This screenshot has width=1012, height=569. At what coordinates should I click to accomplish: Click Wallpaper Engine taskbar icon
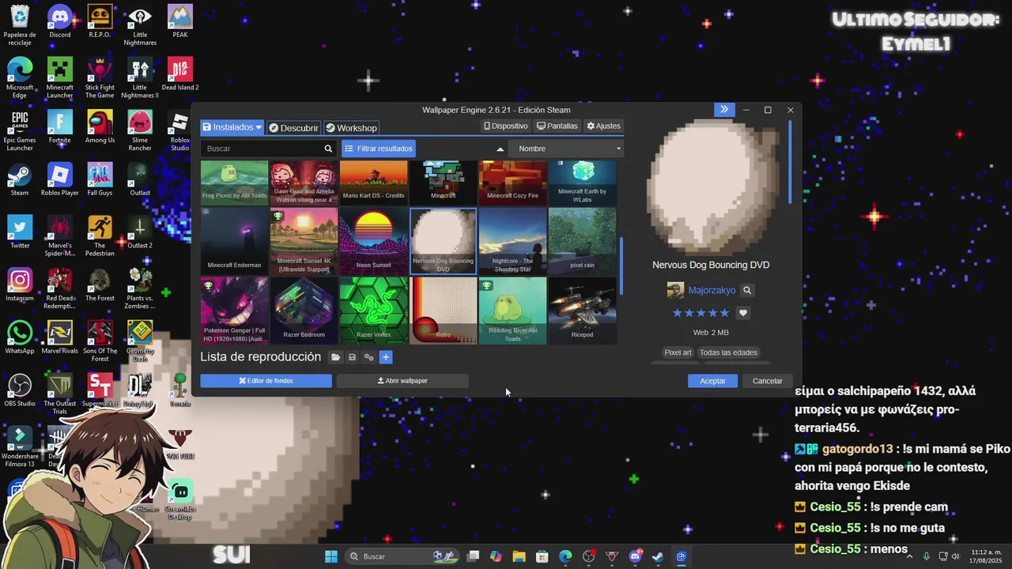click(681, 556)
